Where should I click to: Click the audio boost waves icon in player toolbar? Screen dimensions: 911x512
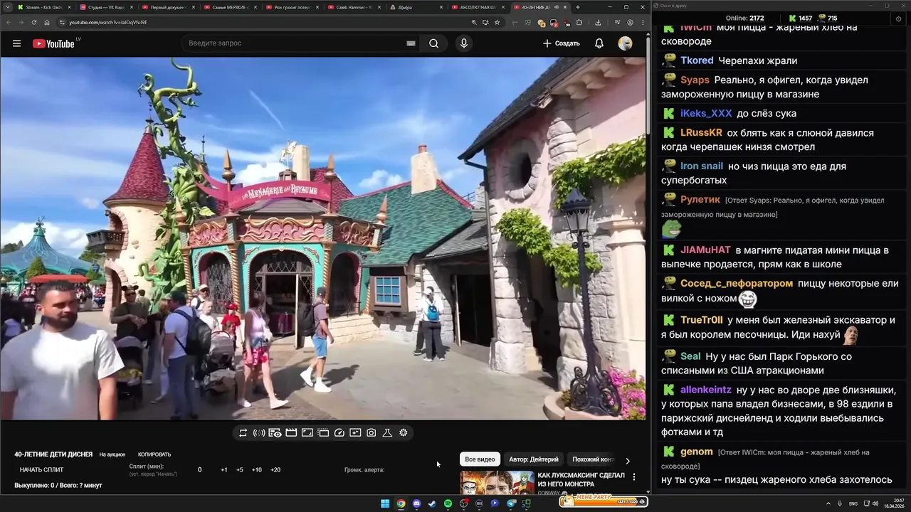click(259, 432)
